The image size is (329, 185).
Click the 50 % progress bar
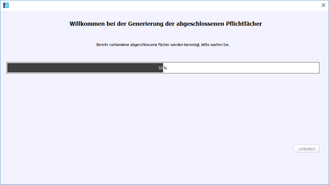click(163, 68)
